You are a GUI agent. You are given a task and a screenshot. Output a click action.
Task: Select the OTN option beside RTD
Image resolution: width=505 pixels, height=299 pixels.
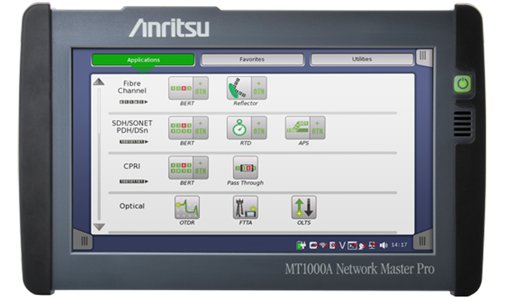(259, 128)
